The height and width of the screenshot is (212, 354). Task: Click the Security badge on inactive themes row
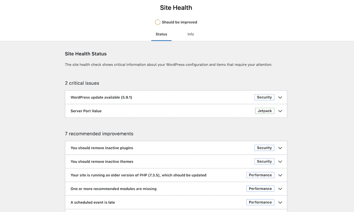[264, 161]
